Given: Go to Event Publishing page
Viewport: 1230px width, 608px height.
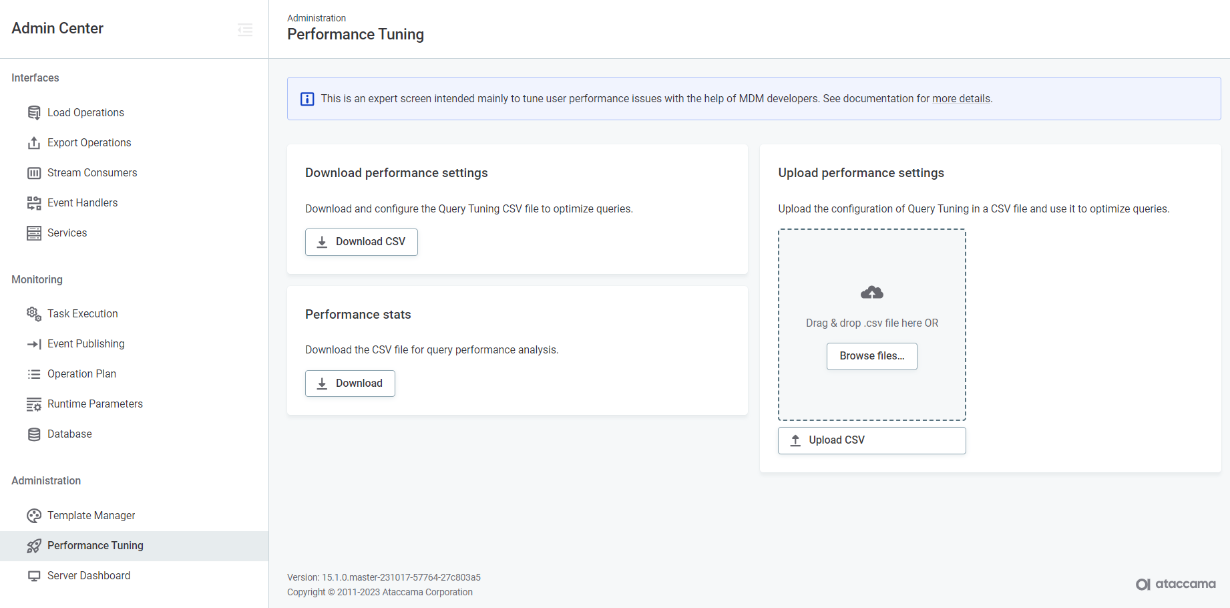Looking at the screenshot, I should [85, 344].
